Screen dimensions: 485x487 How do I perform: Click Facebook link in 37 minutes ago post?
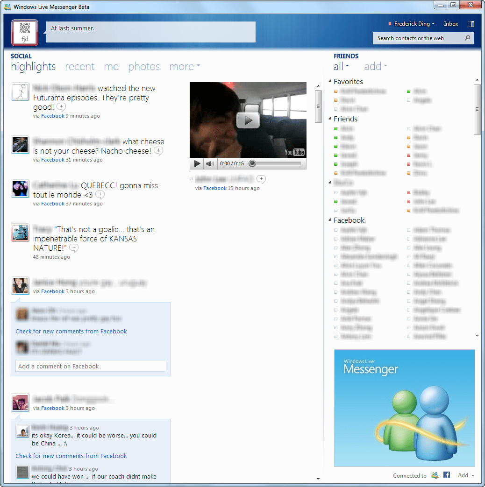(x=53, y=204)
